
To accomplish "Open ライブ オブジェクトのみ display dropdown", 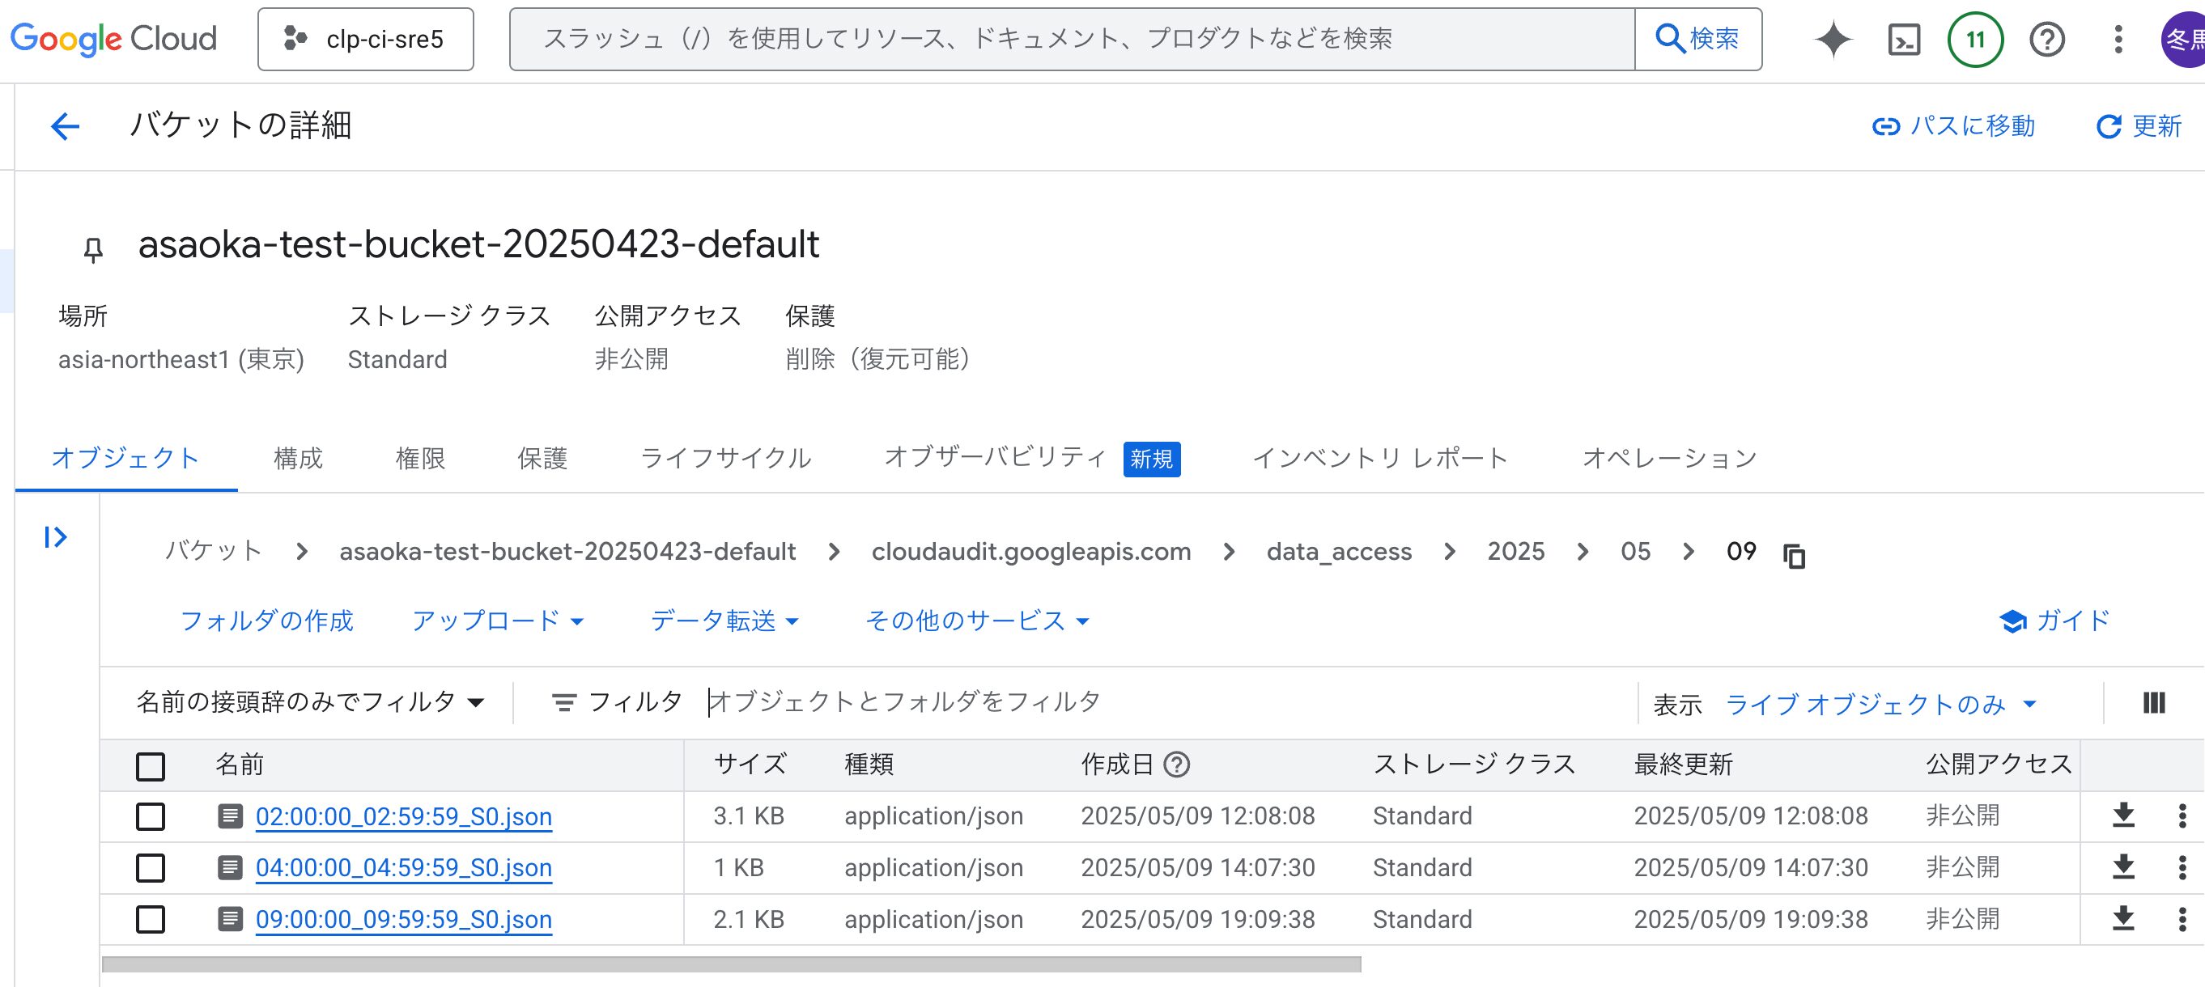I will [1880, 704].
